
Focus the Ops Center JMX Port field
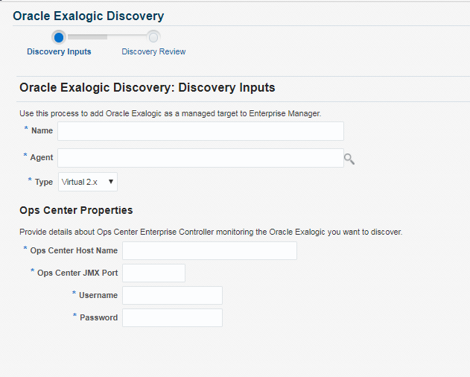153,273
